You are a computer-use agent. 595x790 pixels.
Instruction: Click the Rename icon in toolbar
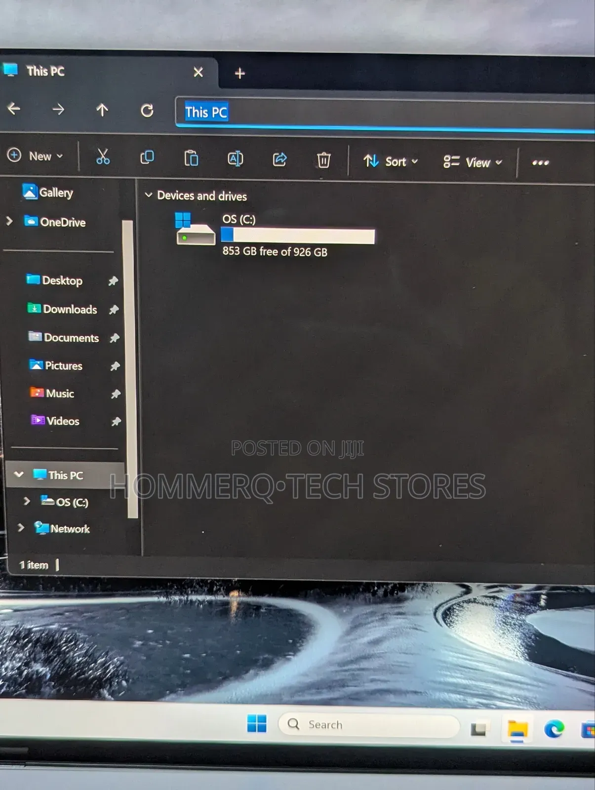[x=235, y=159]
